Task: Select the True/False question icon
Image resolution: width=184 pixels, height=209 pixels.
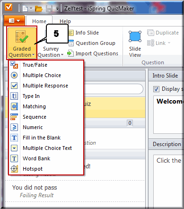Action: pos(14,65)
